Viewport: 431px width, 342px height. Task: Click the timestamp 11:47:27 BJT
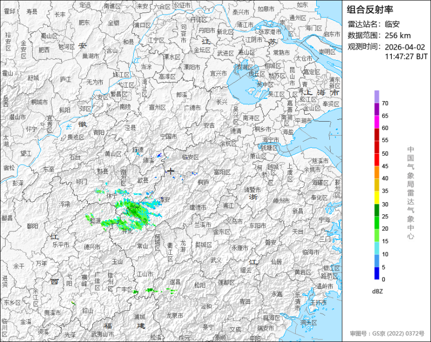[406, 57]
